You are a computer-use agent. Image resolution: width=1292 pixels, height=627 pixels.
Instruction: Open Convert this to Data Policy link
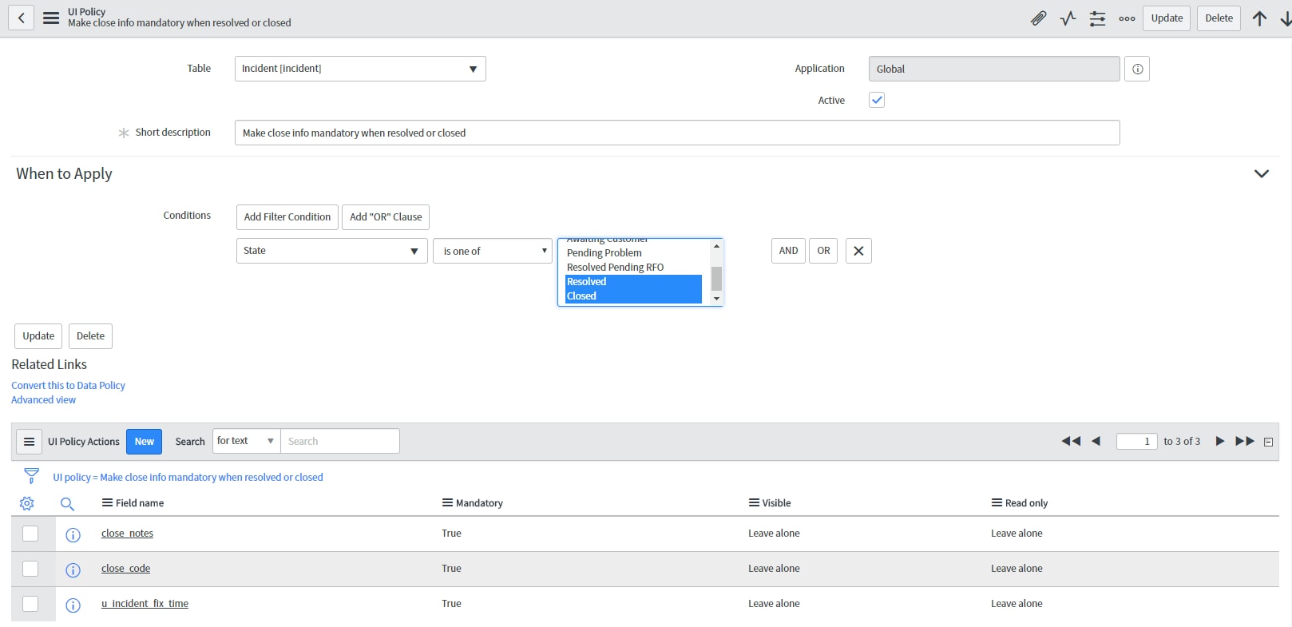pos(68,385)
